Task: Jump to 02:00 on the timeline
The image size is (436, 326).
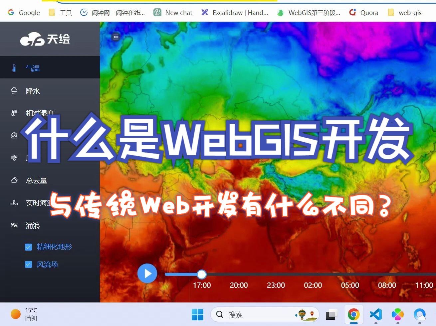Action: [313, 285]
